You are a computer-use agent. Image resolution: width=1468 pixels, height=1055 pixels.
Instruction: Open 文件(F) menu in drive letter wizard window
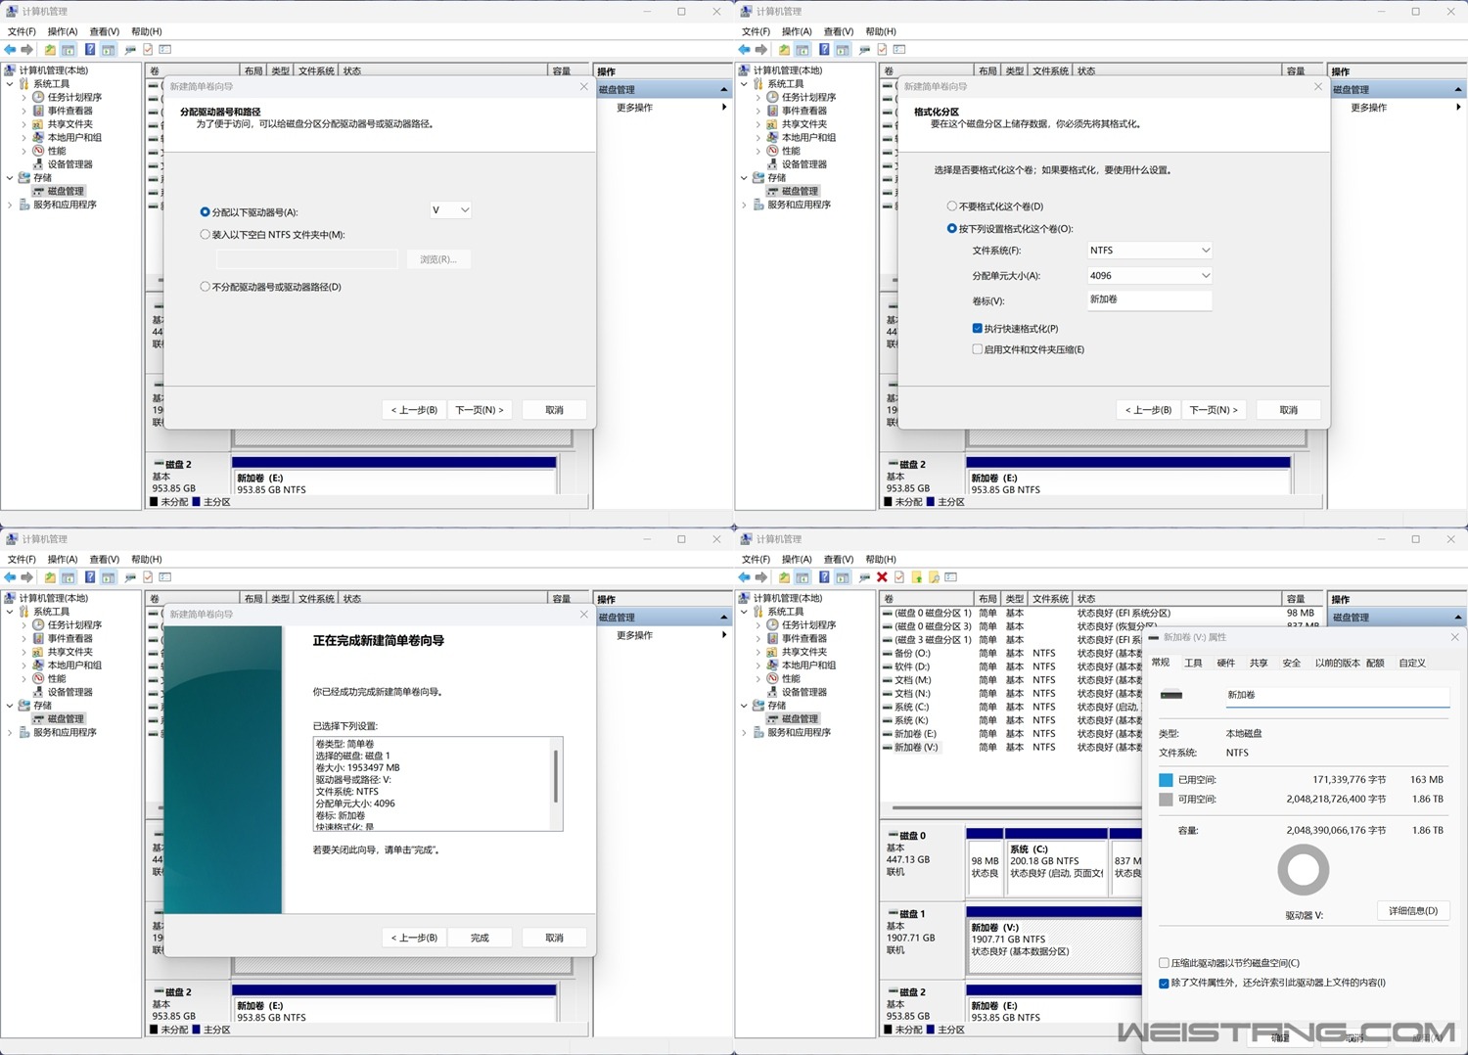22,32
